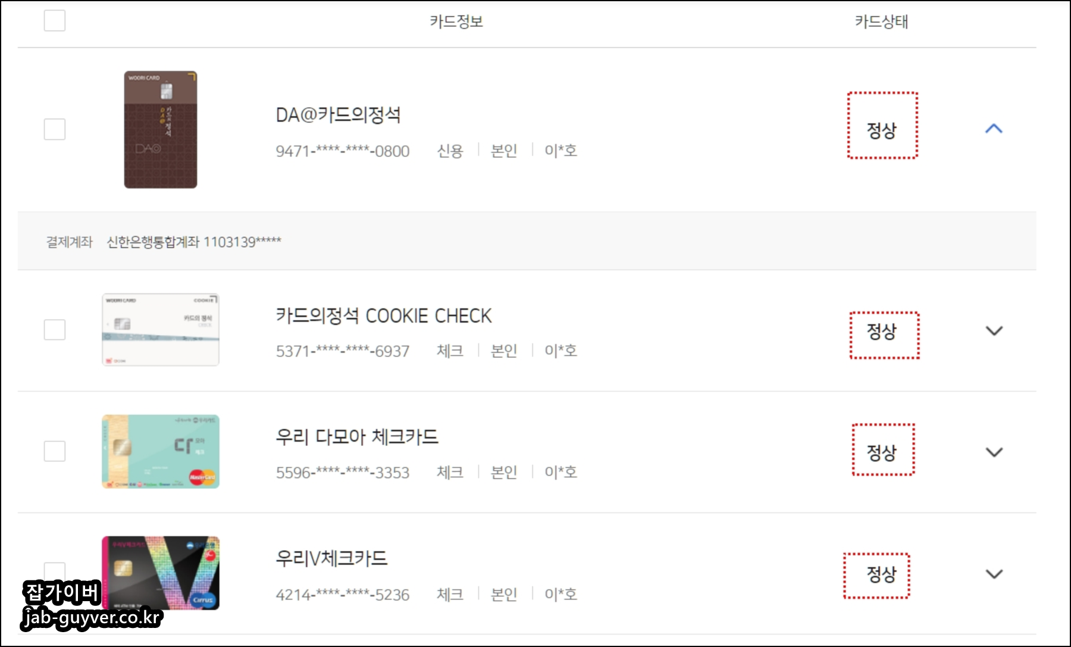
Task: Open the 우리 다모아 체크카드 name
Action: click(357, 437)
